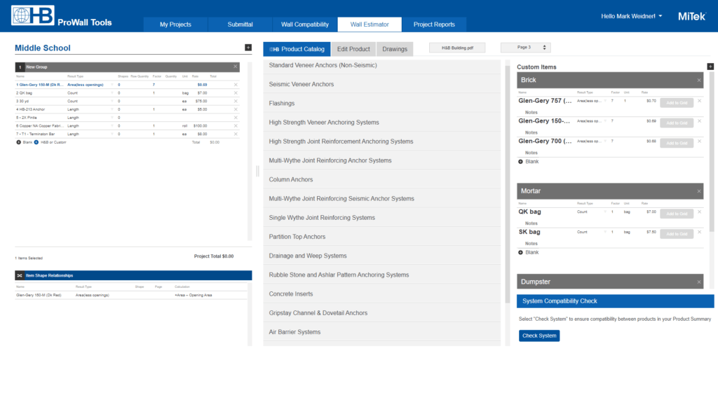This screenshot has width=718, height=395.
Task: Click the Item Shape Relationships shuffle icon
Action: pos(20,275)
